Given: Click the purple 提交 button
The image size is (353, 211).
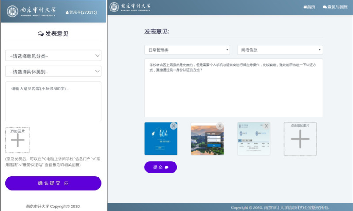Looking at the screenshot, I should coord(160,167).
